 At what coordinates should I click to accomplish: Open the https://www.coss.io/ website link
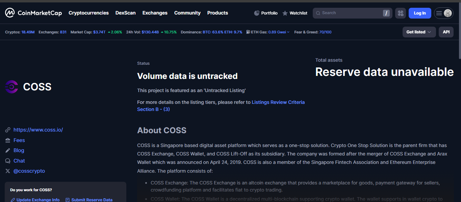tap(38, 130)
